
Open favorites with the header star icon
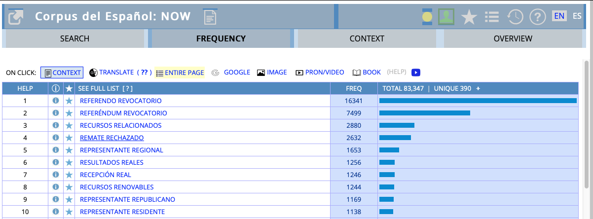(x=469, y=17)
